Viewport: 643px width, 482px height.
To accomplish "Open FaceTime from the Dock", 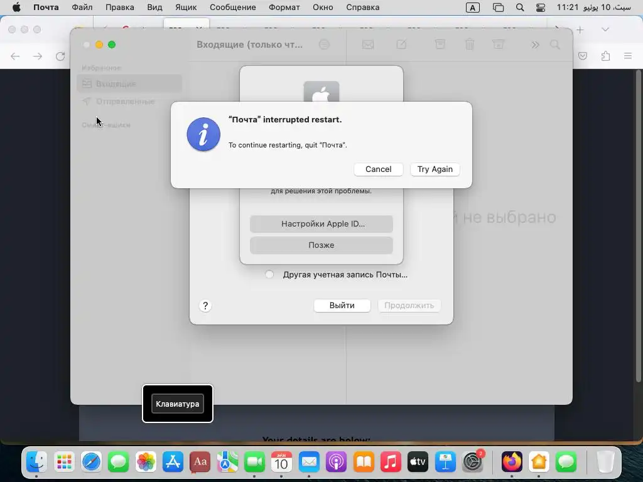I will [254, 462].
